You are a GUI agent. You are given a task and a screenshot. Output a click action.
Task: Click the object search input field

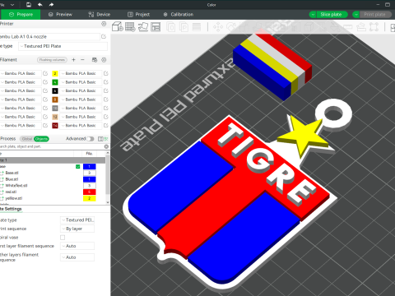click(x=52, y=146)
